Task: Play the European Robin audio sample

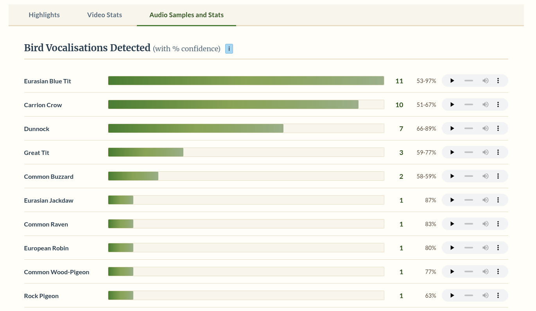Action: (x=452, y=248)
